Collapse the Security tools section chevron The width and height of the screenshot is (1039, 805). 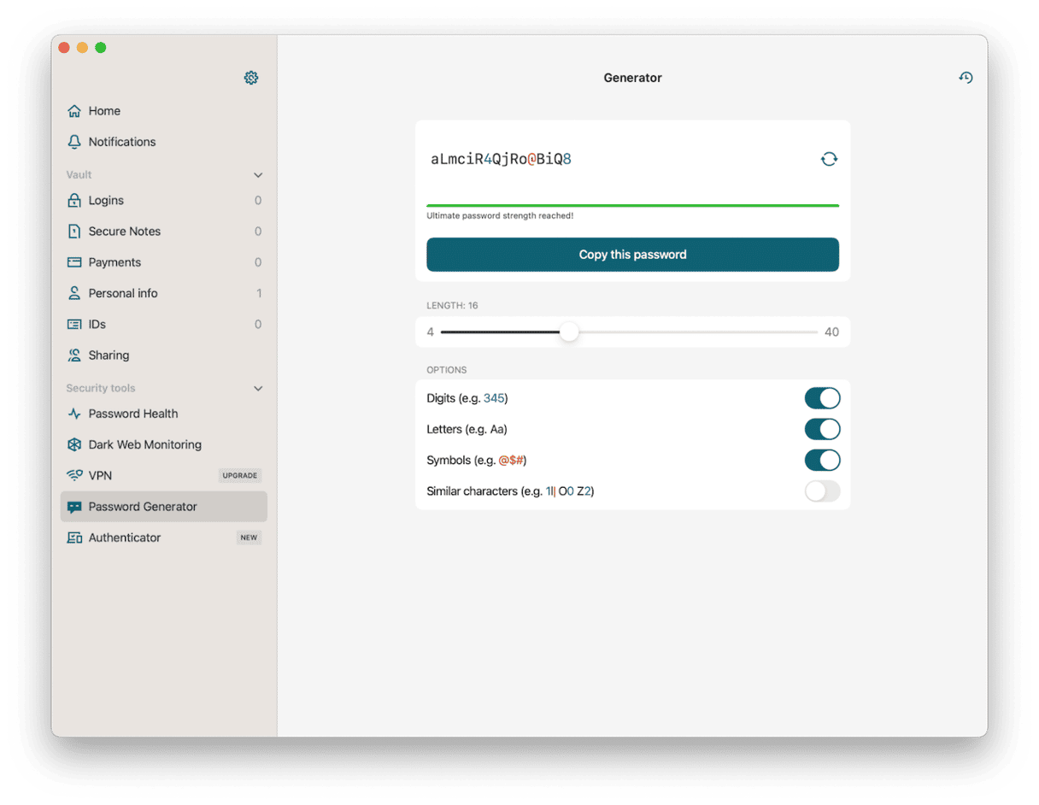pos(258,389)
